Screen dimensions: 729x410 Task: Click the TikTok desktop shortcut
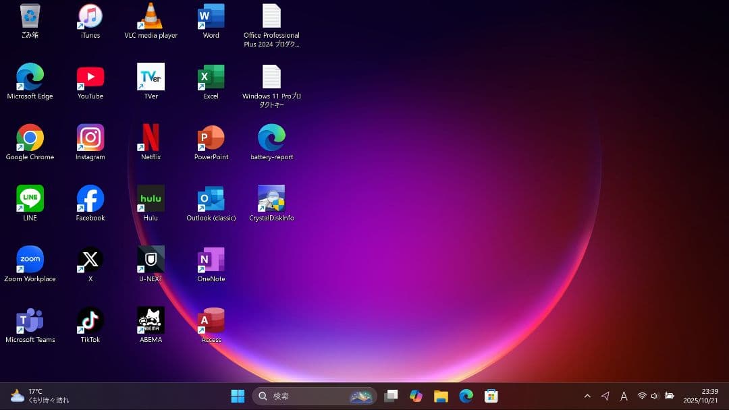click(90, 321)
